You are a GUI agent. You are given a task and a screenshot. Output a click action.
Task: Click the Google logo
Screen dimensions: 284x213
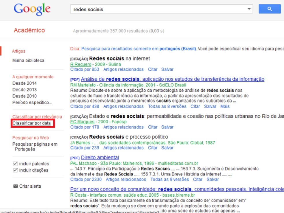click(x=32, y=9)
